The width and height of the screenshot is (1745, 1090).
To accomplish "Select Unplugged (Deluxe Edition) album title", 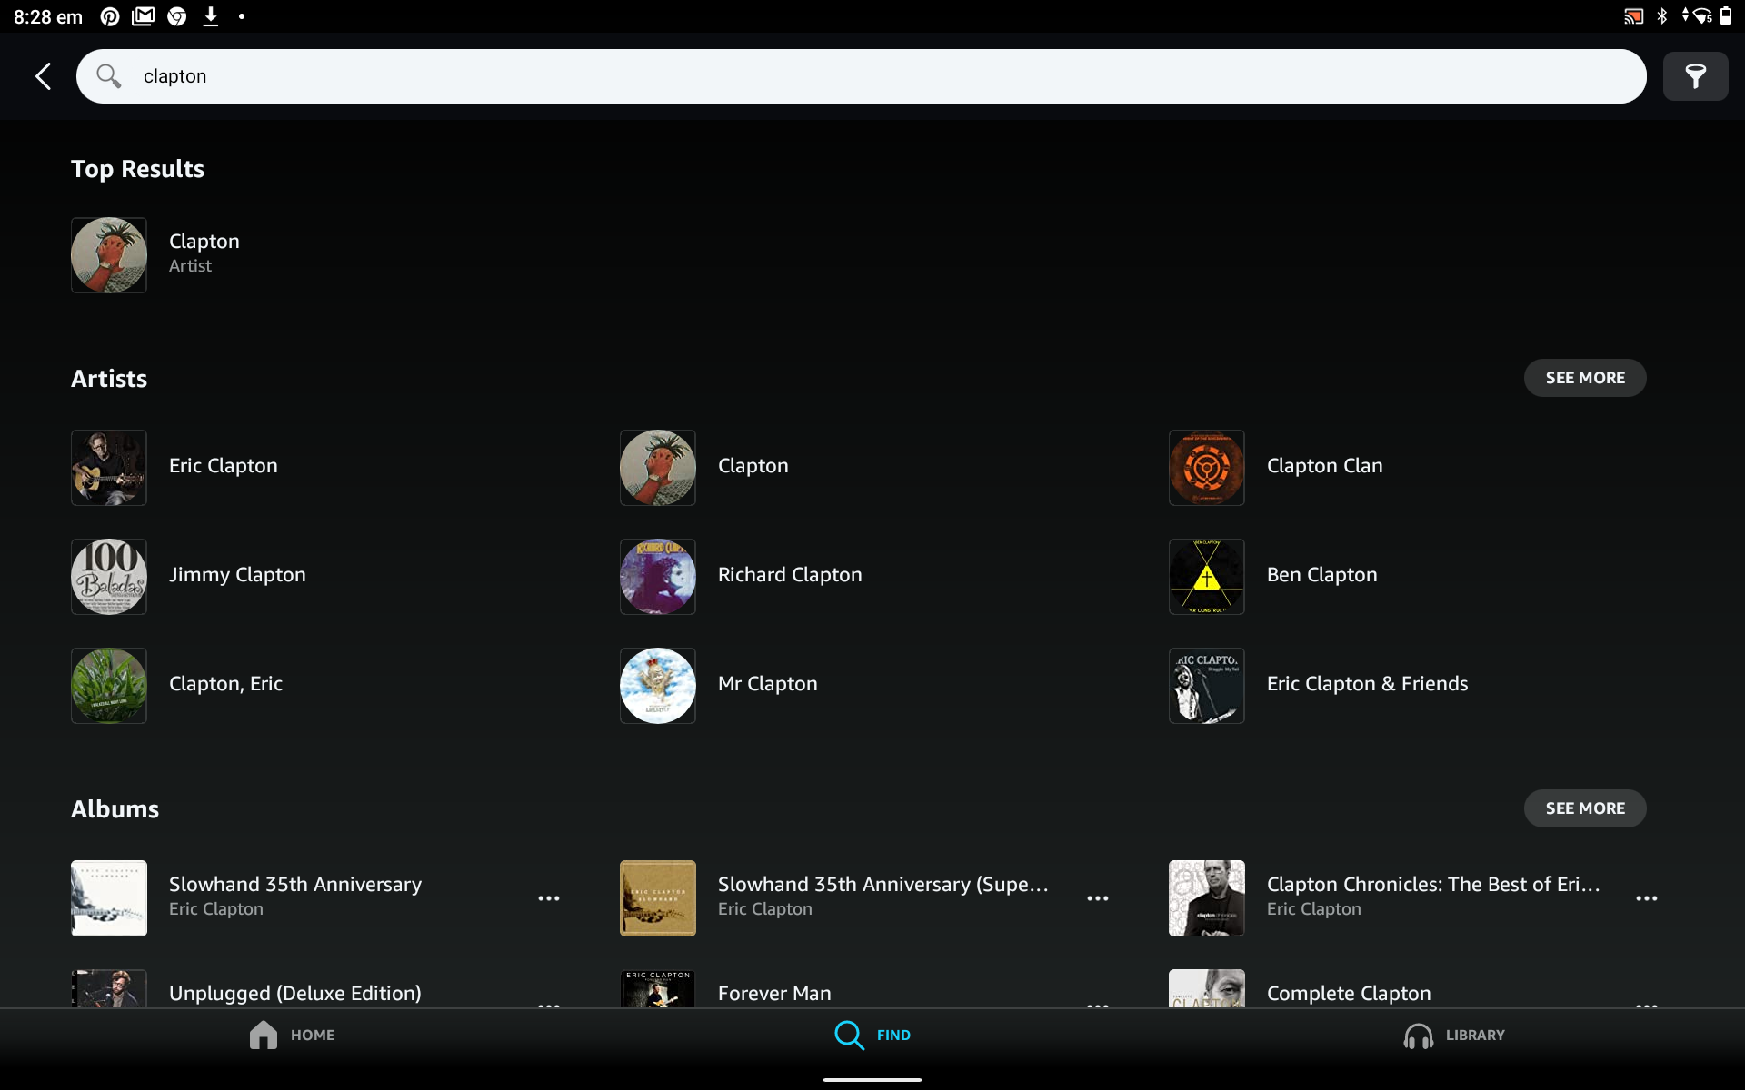I will click(x=295, y=993).
